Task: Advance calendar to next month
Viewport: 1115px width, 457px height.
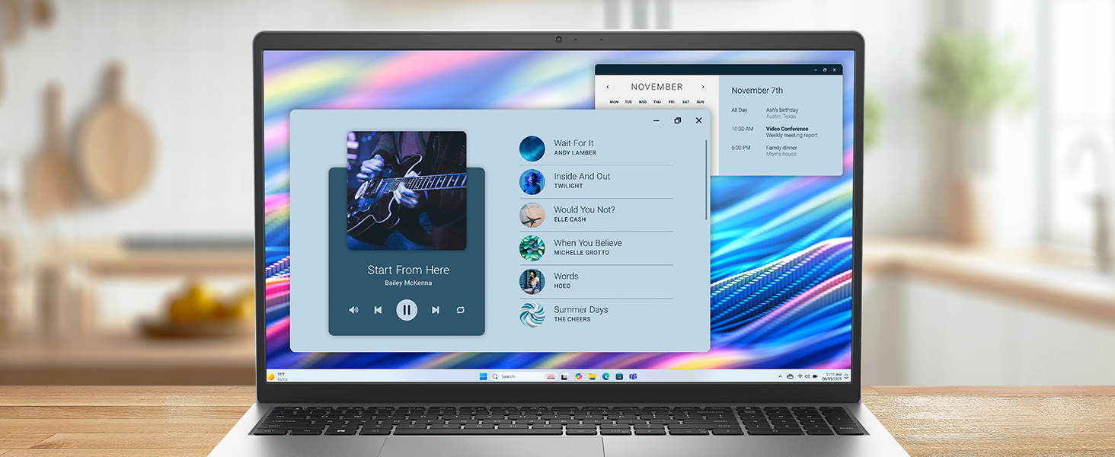Action: coord(703,87)
